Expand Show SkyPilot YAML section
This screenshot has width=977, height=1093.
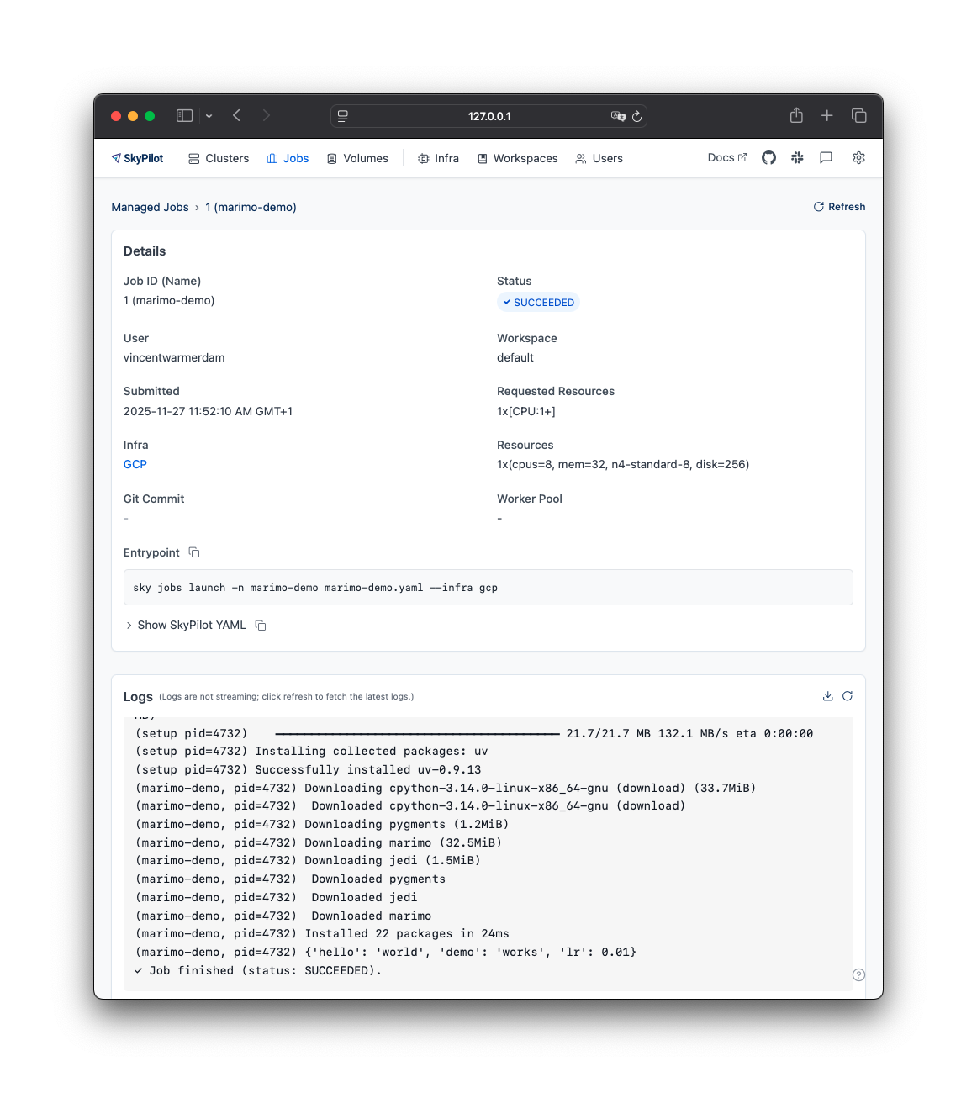(x=191, y=626)
